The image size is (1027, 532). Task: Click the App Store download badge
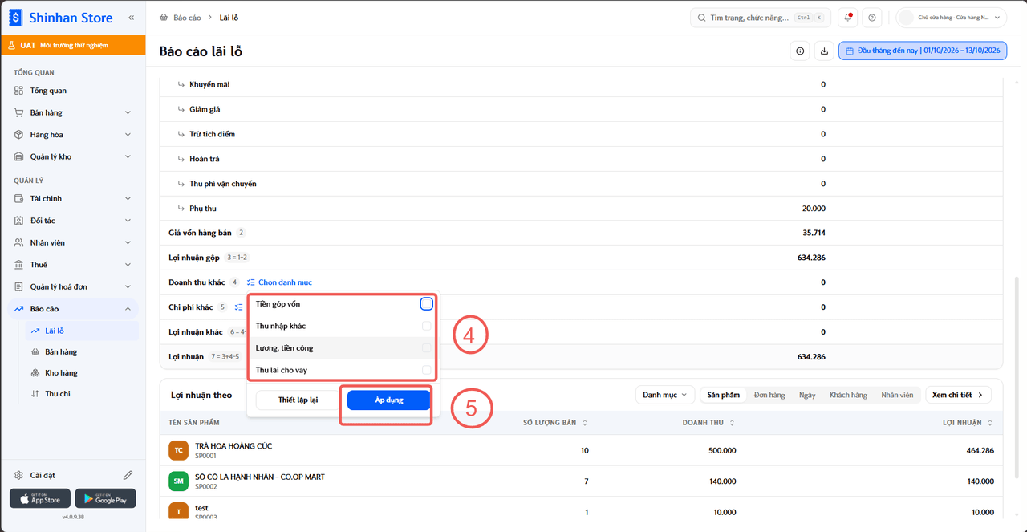[40, 498]
